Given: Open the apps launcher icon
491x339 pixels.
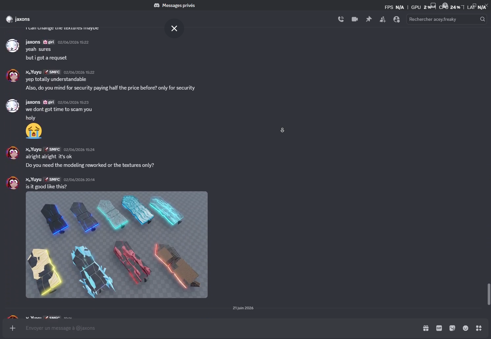Looking at the screenshot, I should tap(479, 328).
